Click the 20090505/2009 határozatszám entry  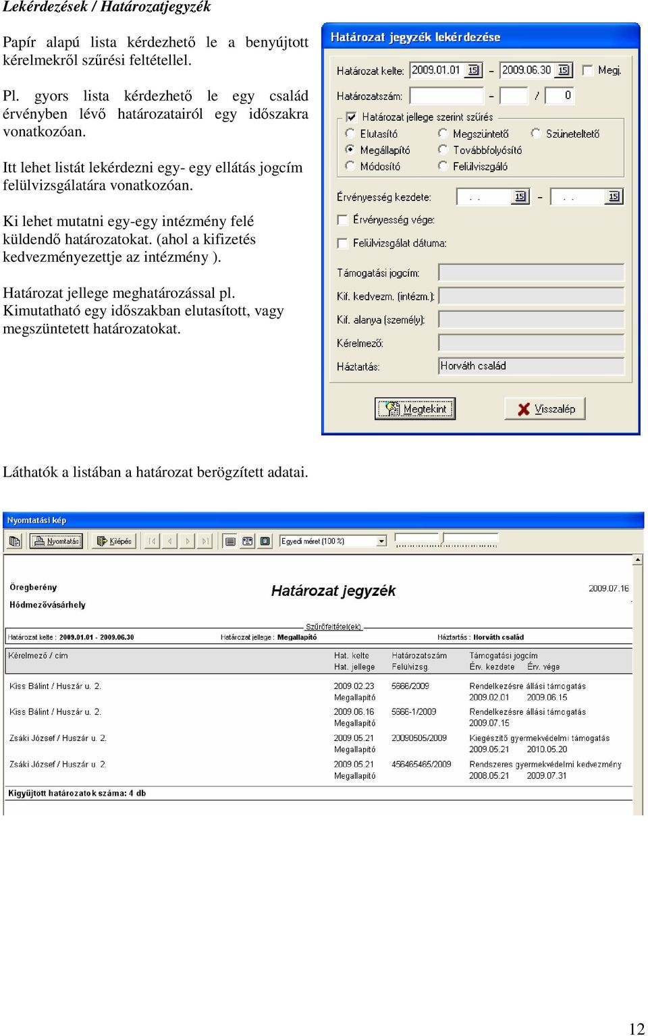pyautogui.click(x=418, y=738)
